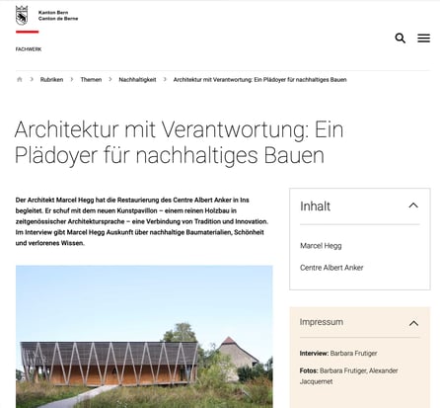This screenshot has width=440, height=408.
Task: Go to home via breadcrumb house icon
Action: click(20, 79)
